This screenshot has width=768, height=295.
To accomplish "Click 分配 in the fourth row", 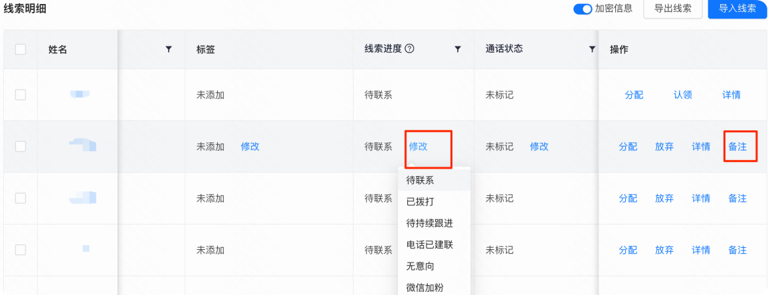I will pos(628,250).
